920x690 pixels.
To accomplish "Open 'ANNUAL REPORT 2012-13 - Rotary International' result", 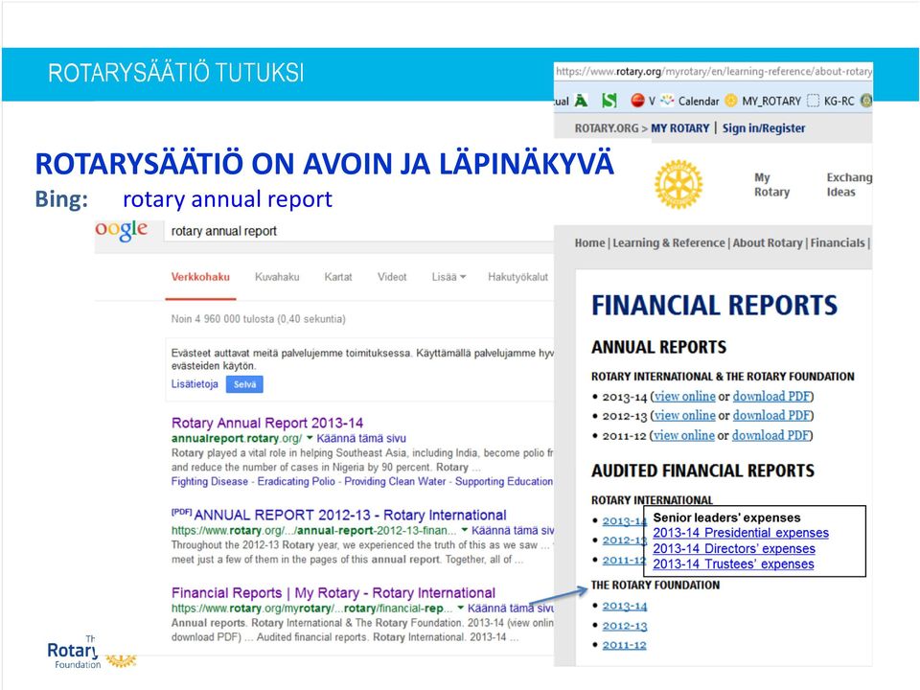I will (x=351, y=516).
